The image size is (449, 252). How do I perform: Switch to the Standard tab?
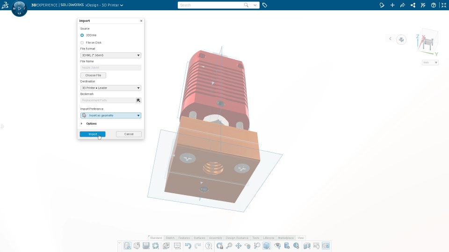point(156,238)
